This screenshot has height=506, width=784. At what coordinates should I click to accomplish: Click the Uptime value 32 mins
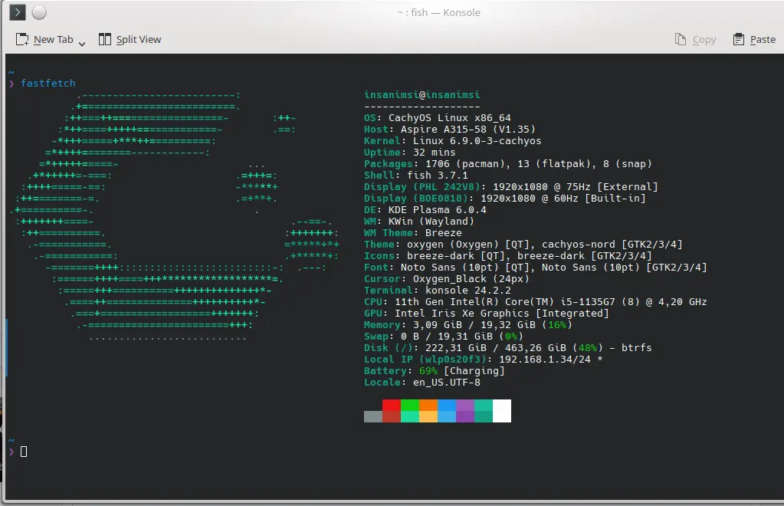pyautogui.click(x=434, y=152)
